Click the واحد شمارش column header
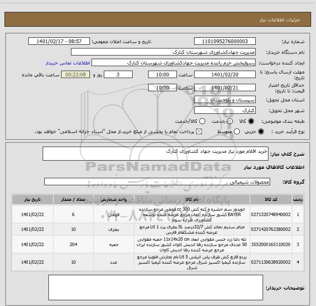 click(x=114, y=200)
